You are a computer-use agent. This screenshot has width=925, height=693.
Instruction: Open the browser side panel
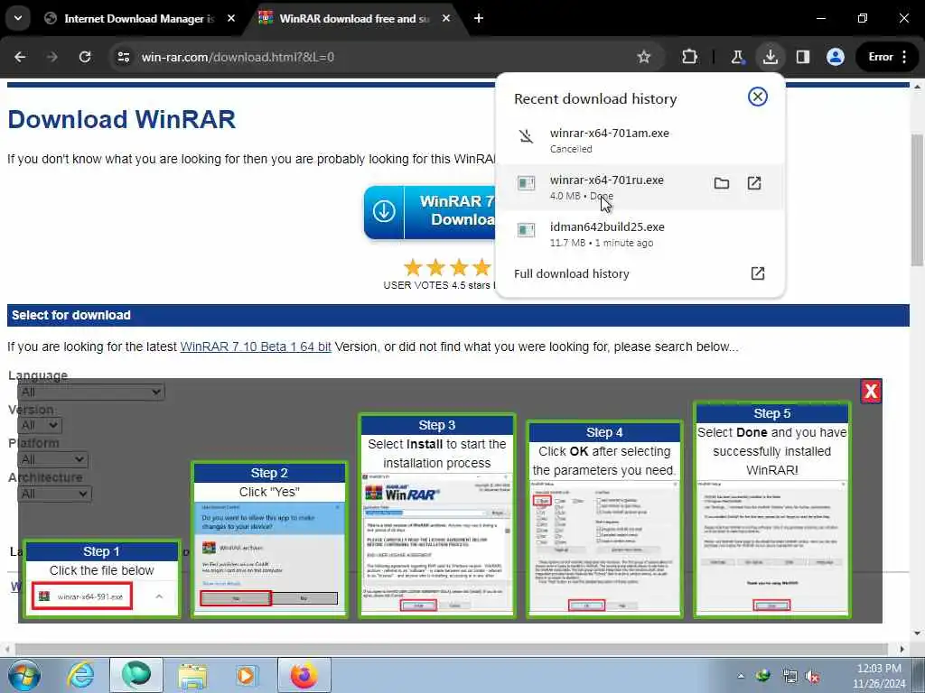click(802, 57)
